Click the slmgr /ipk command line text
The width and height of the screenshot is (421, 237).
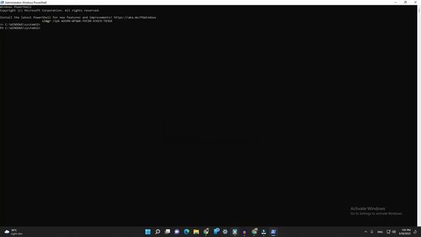pos(78,21)
